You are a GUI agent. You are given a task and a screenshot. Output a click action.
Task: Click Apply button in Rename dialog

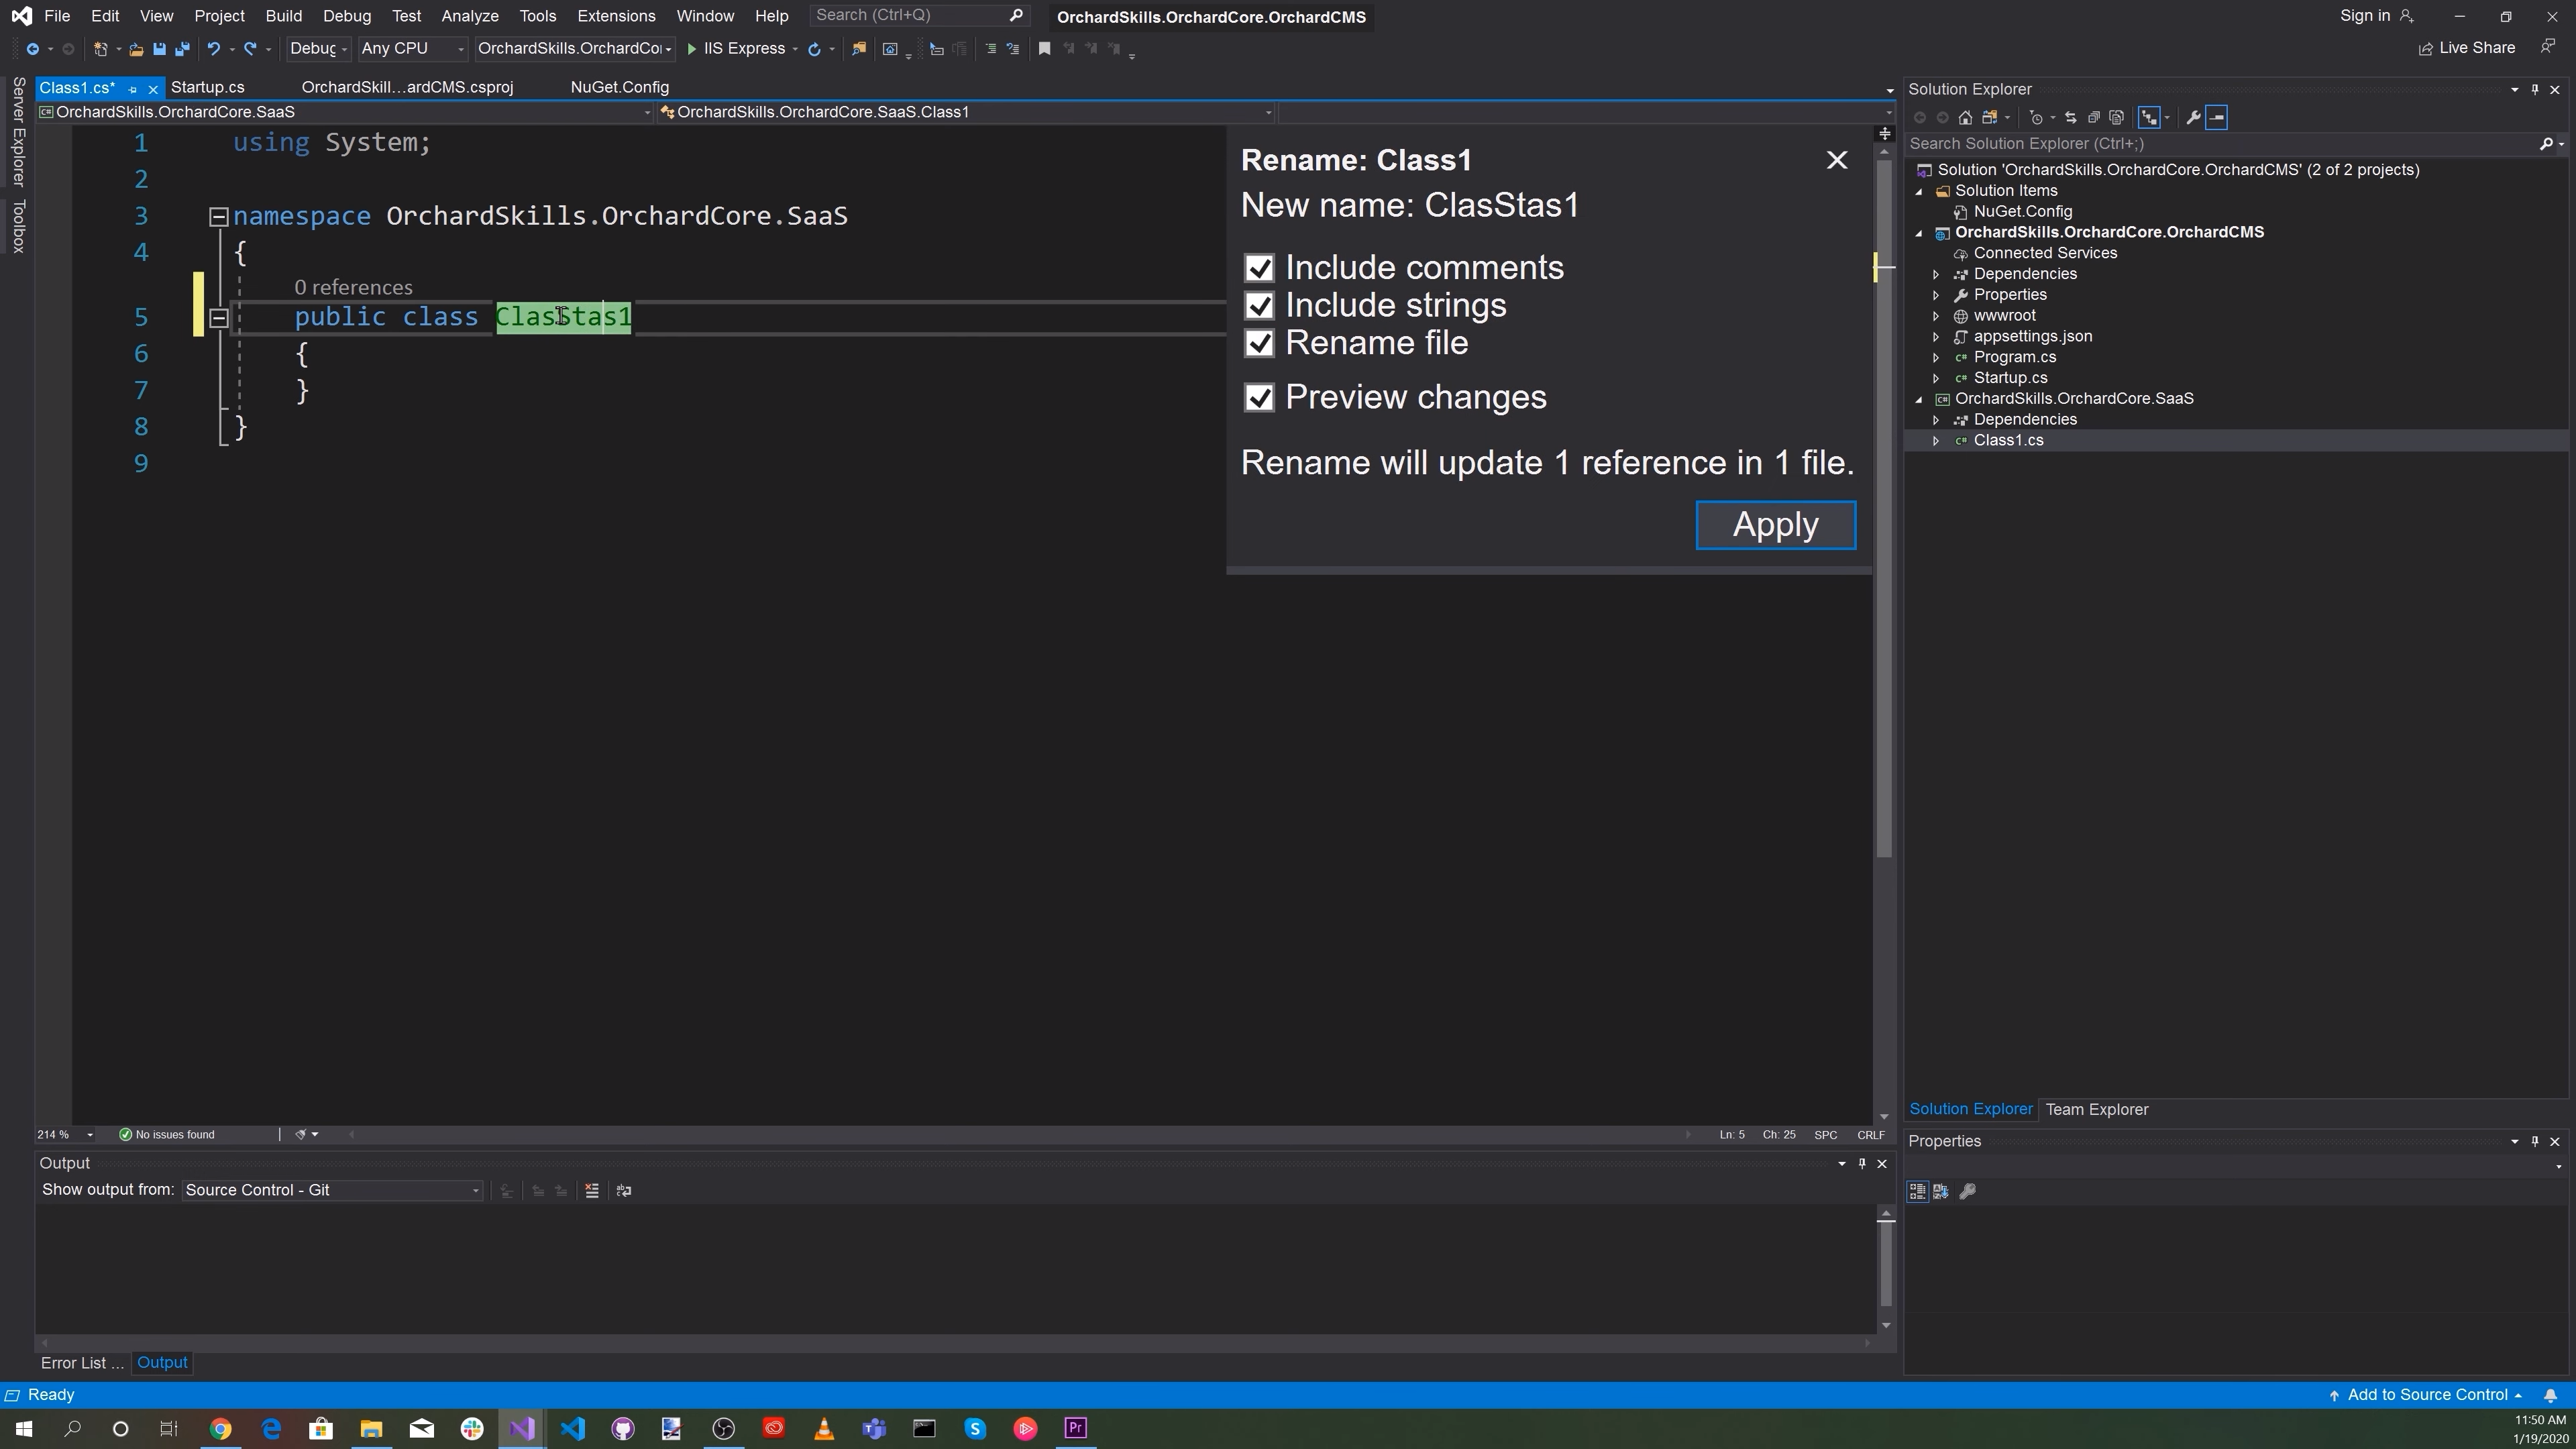1775,526
